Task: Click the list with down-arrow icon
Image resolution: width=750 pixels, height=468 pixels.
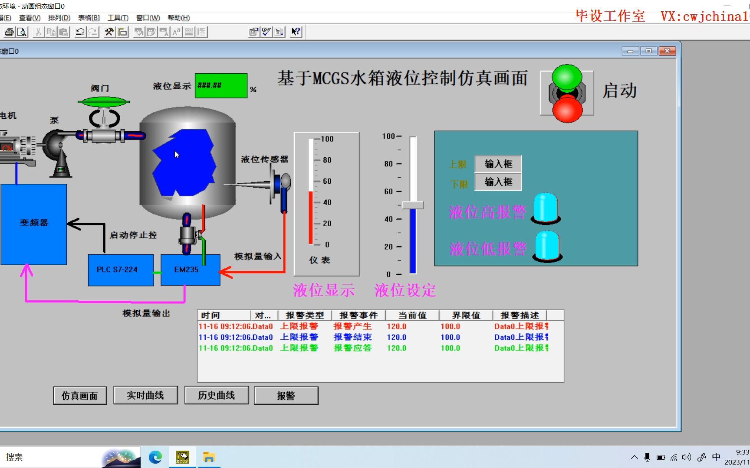Action: click(x=279, y=32)
